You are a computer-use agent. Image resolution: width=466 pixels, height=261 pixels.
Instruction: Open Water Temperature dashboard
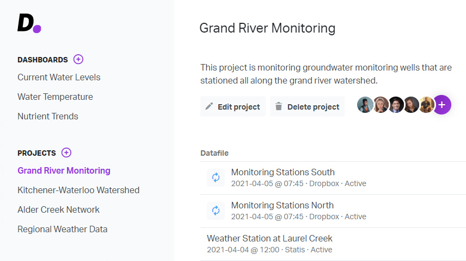[x=56, y=97]
